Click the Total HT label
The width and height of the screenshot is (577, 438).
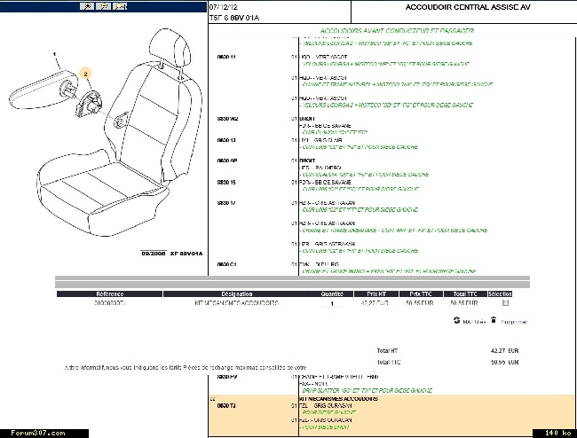[387, 350]
